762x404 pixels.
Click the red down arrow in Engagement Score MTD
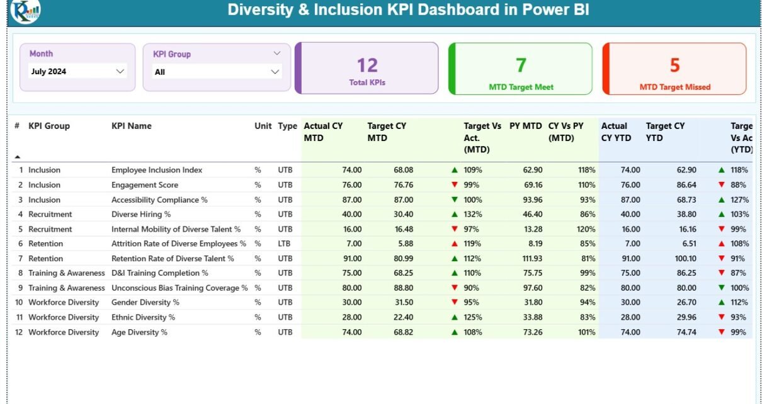(454, 185)
